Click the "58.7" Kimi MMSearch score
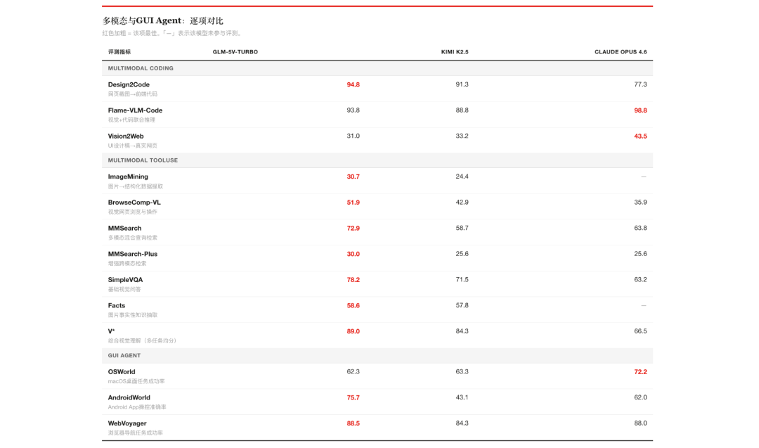The image size is (759, 448). tap(462, 228)
